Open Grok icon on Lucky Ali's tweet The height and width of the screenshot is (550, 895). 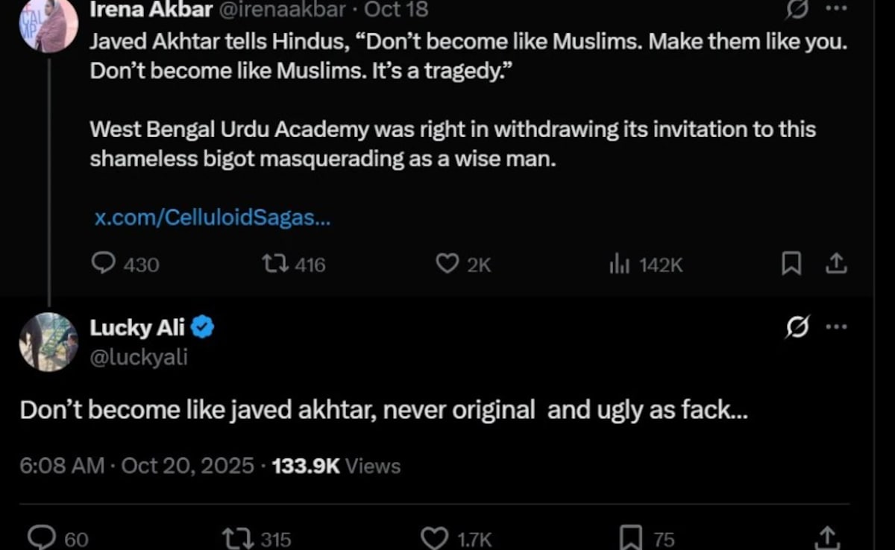797,327
